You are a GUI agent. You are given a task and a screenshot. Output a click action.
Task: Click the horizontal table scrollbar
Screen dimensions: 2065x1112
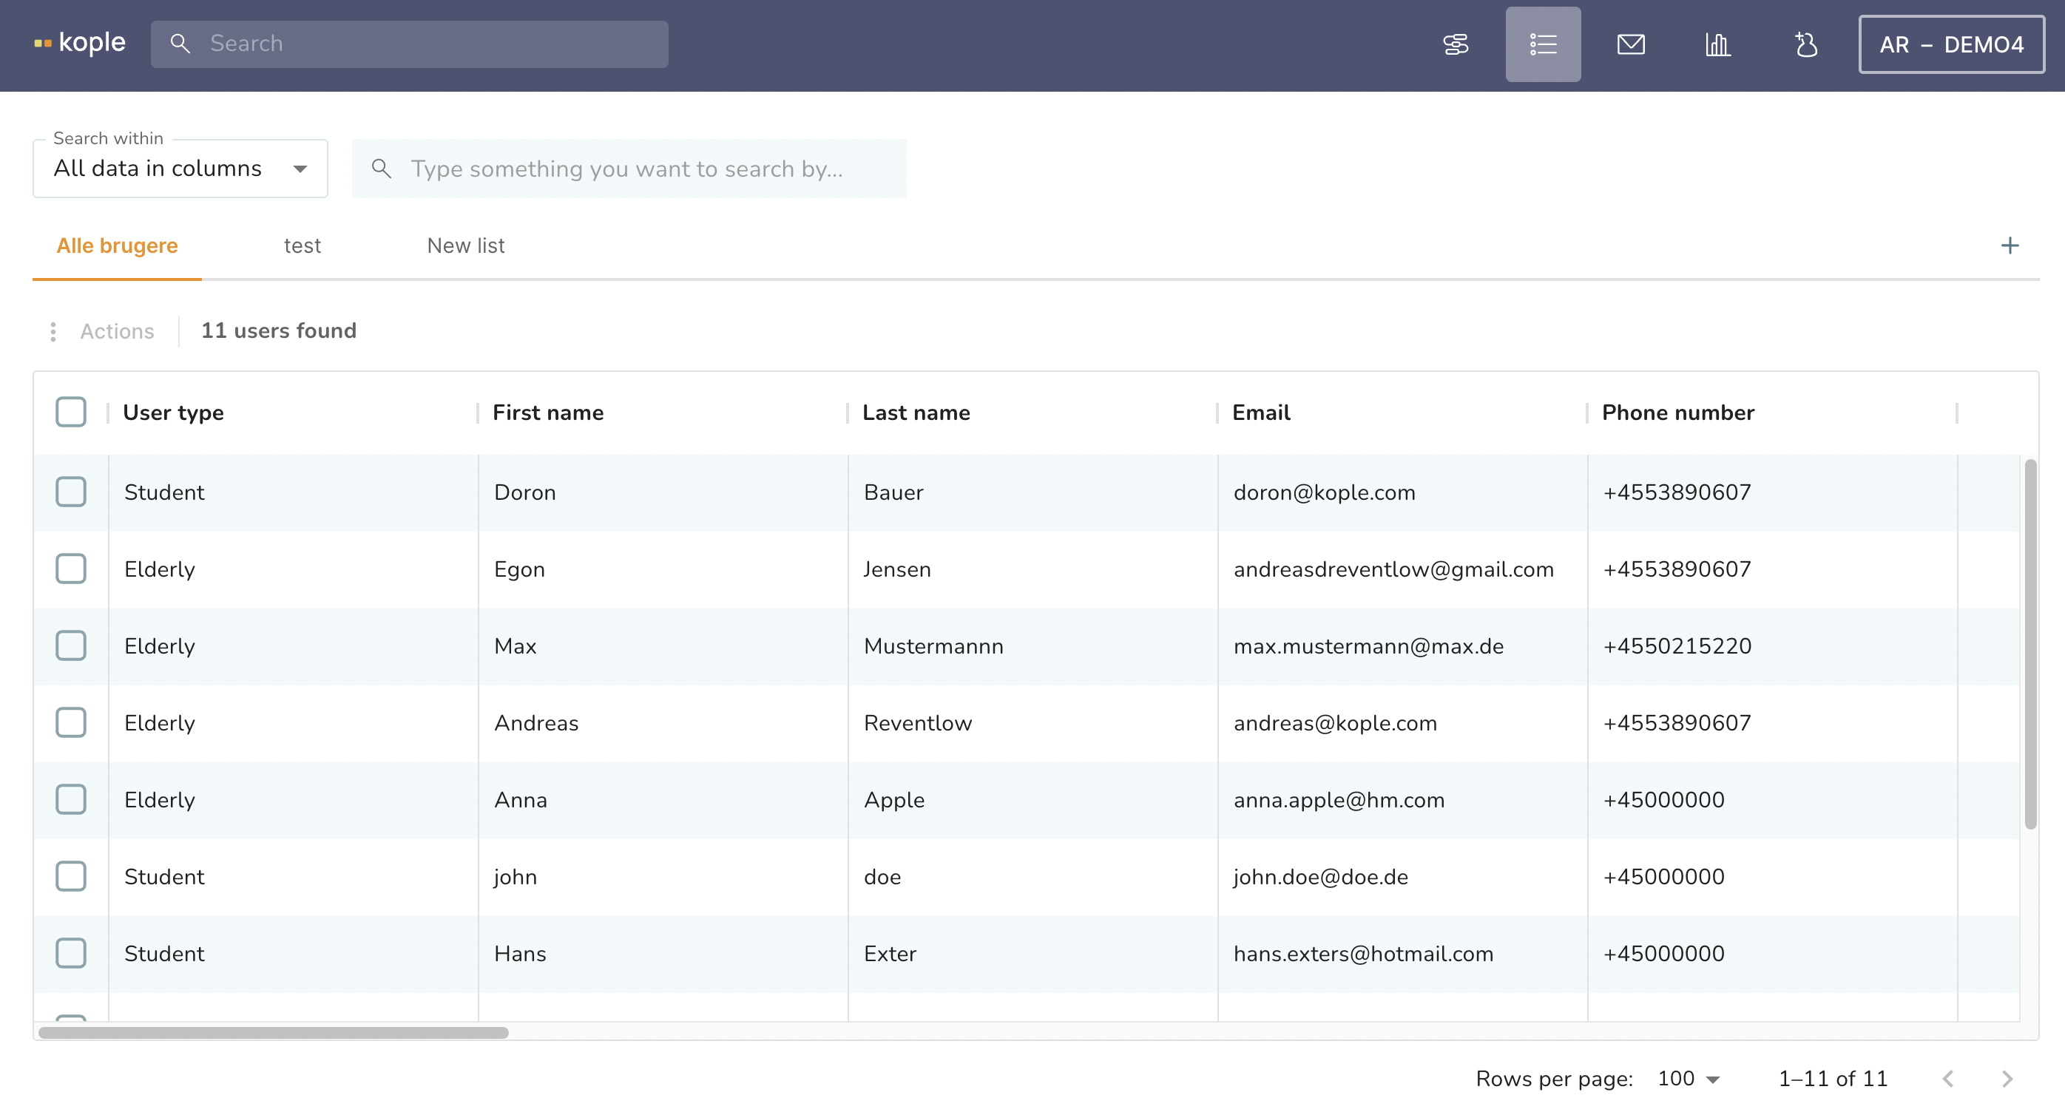274,1032
